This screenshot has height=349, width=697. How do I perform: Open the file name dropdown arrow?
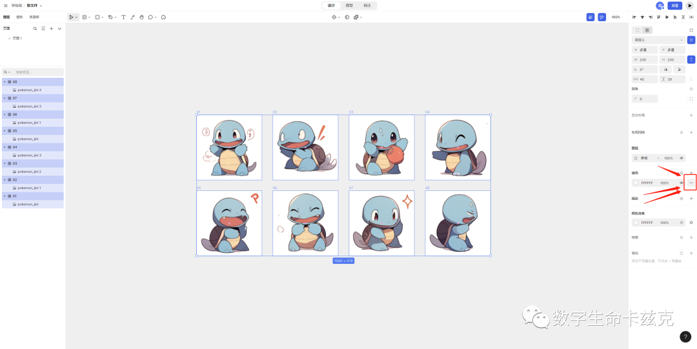(41, 6)
